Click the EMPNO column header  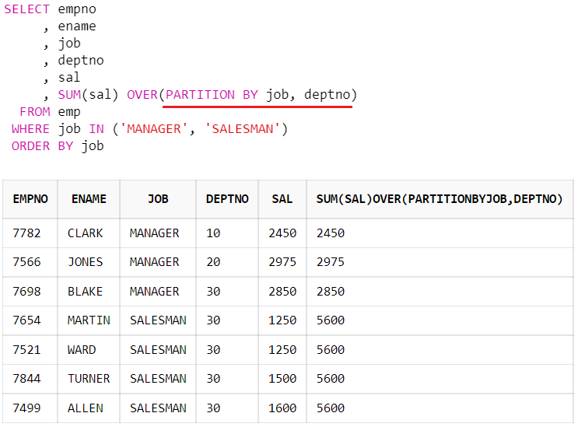[30, 199]
